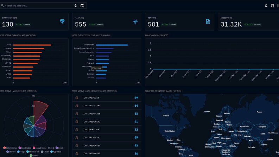Viewport: 279px width, 157px height.
Task: Click the bug icon beside CVE-2017-0213
Action: 77,98
